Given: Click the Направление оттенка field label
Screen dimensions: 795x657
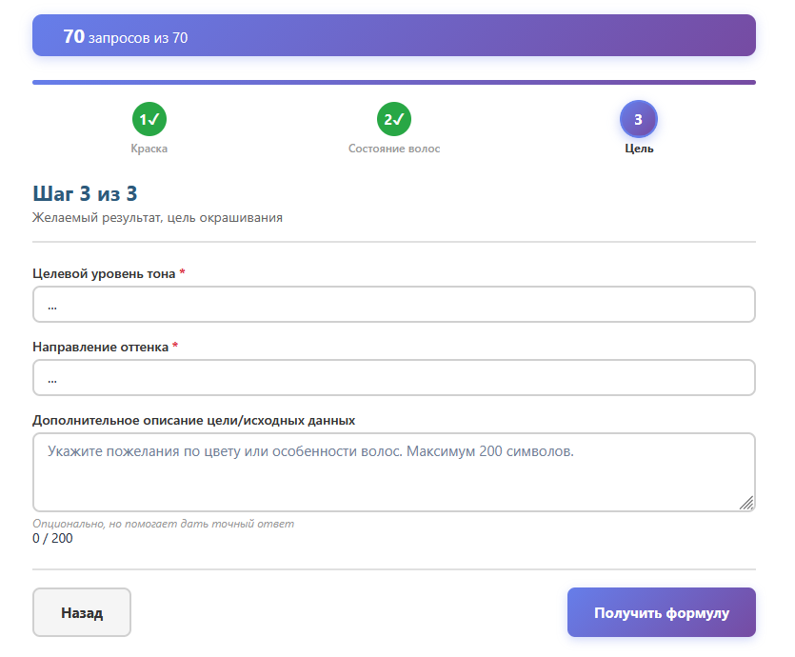Looking at the screenshot, I should (101, 348).
